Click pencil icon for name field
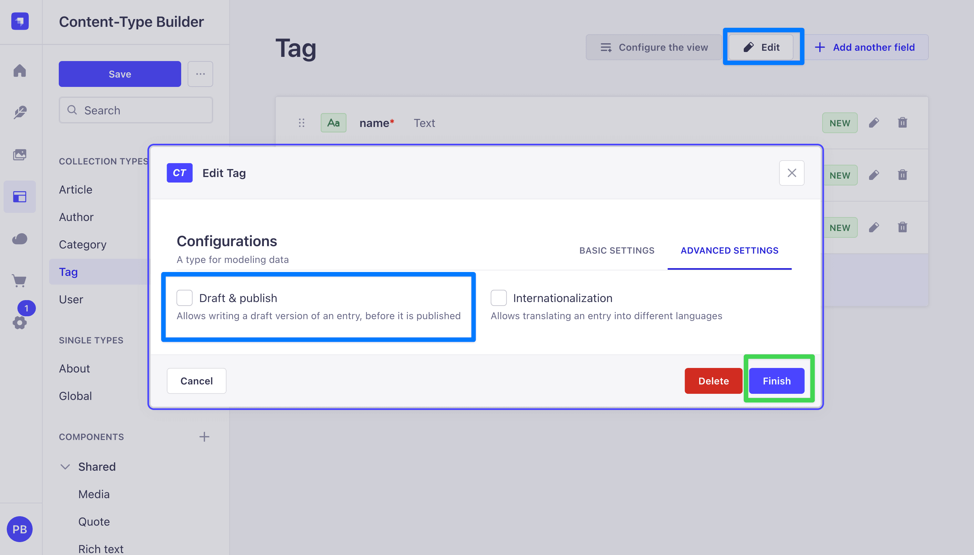 (874, 123)
